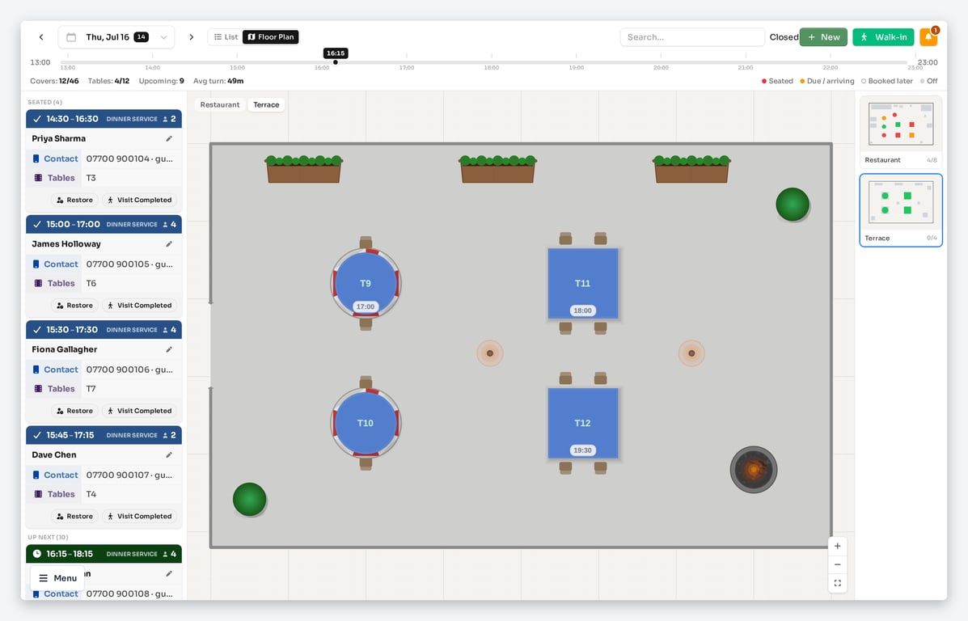968x621 pixels.
Task: Click Fiona Gallagher's table T7 value
Action: point(91,389)
